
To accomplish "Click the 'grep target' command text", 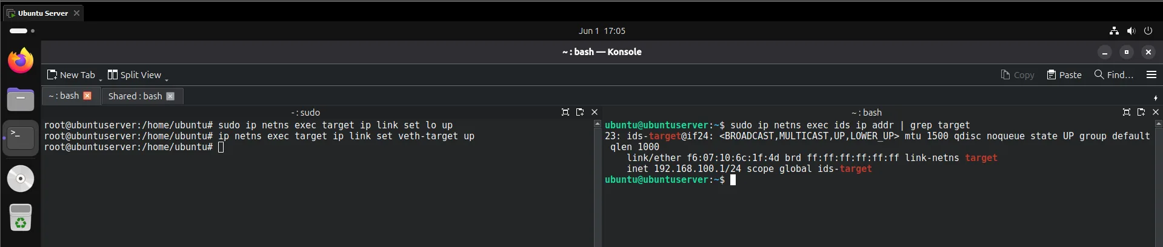I will coord(940,125).
